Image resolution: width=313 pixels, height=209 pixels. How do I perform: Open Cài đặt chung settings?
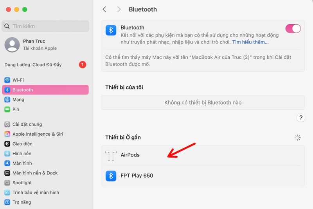45,124
